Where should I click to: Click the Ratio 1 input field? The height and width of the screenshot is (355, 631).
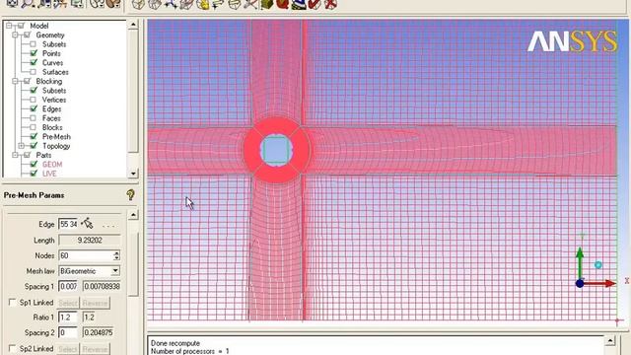point(68,318)
